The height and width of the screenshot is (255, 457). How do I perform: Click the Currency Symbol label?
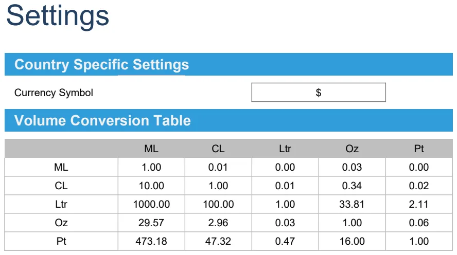[54, 93]
